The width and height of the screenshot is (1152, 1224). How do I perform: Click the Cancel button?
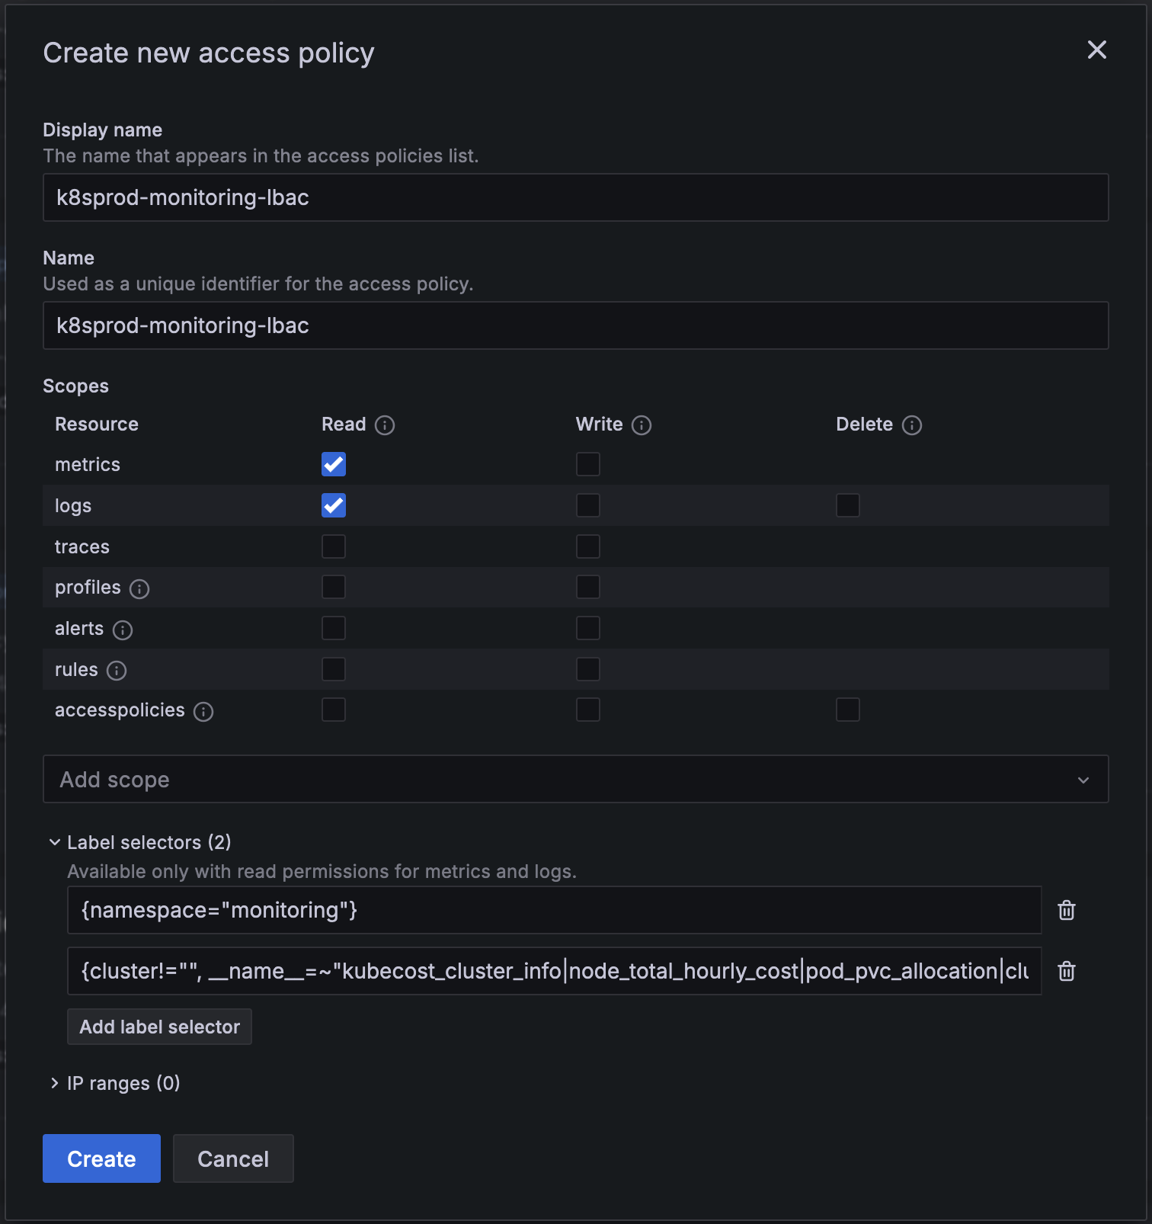[x=233, y=1158]
